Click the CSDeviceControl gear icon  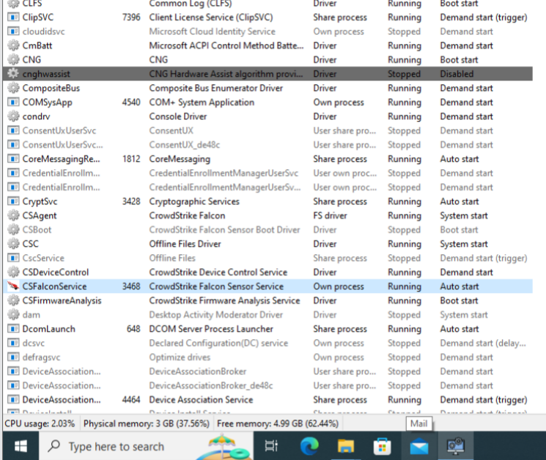pyautogui.click(x=13, y=272)
